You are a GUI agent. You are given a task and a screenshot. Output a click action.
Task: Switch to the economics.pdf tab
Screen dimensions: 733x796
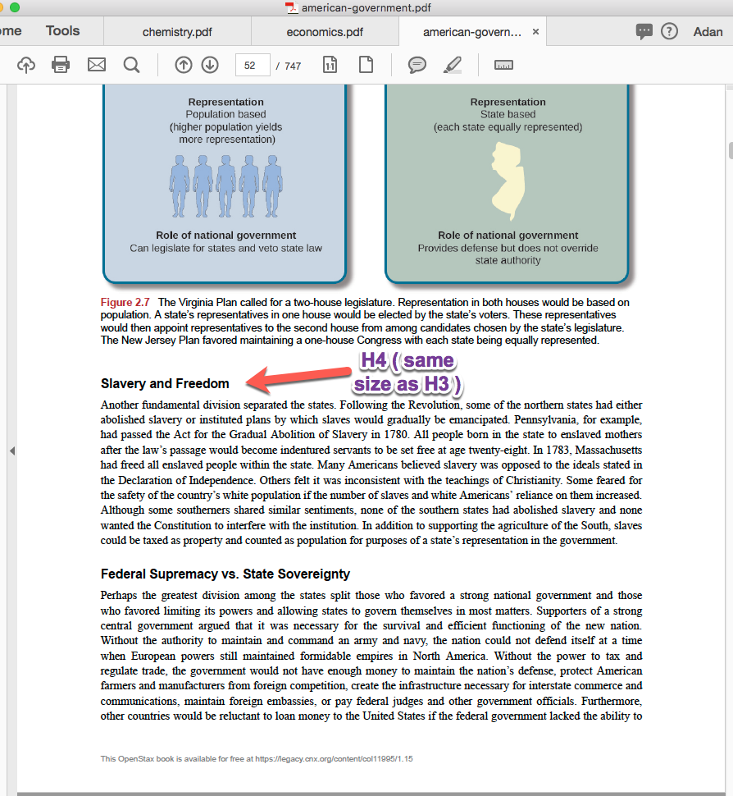[x=325, y=31]
